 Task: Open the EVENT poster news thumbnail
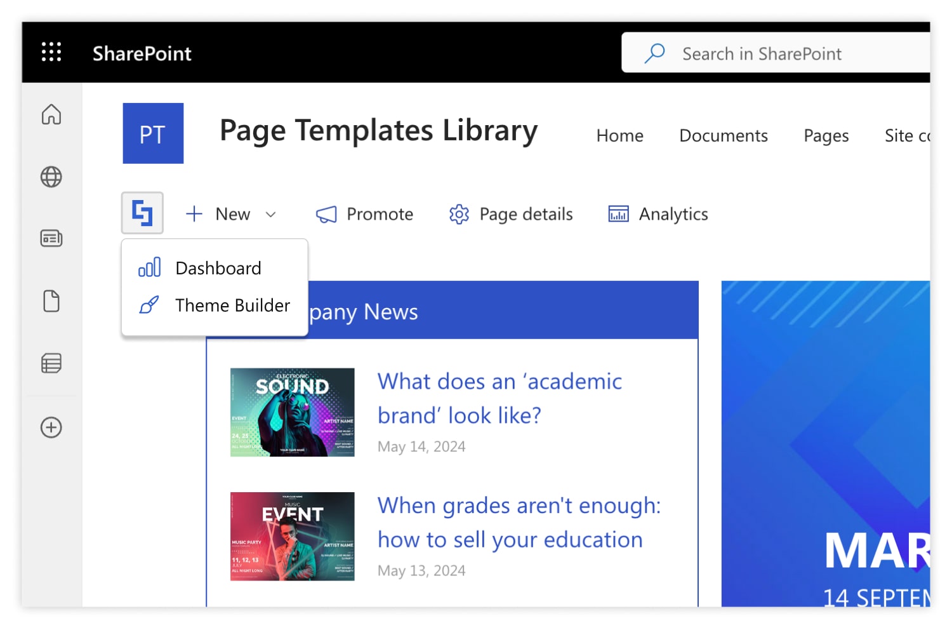point(293,537)
